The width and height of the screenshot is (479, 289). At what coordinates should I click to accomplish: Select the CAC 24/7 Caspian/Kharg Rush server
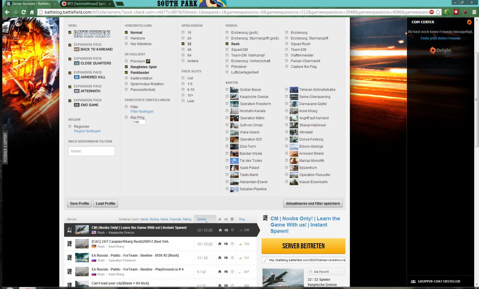[160, 244]
